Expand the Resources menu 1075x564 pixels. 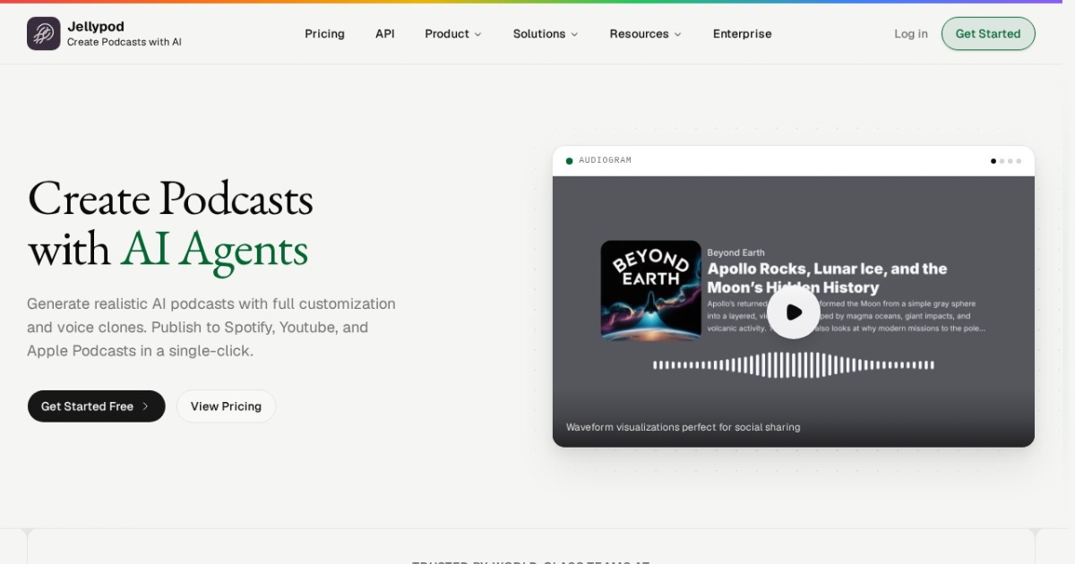[x=645, y=34]
